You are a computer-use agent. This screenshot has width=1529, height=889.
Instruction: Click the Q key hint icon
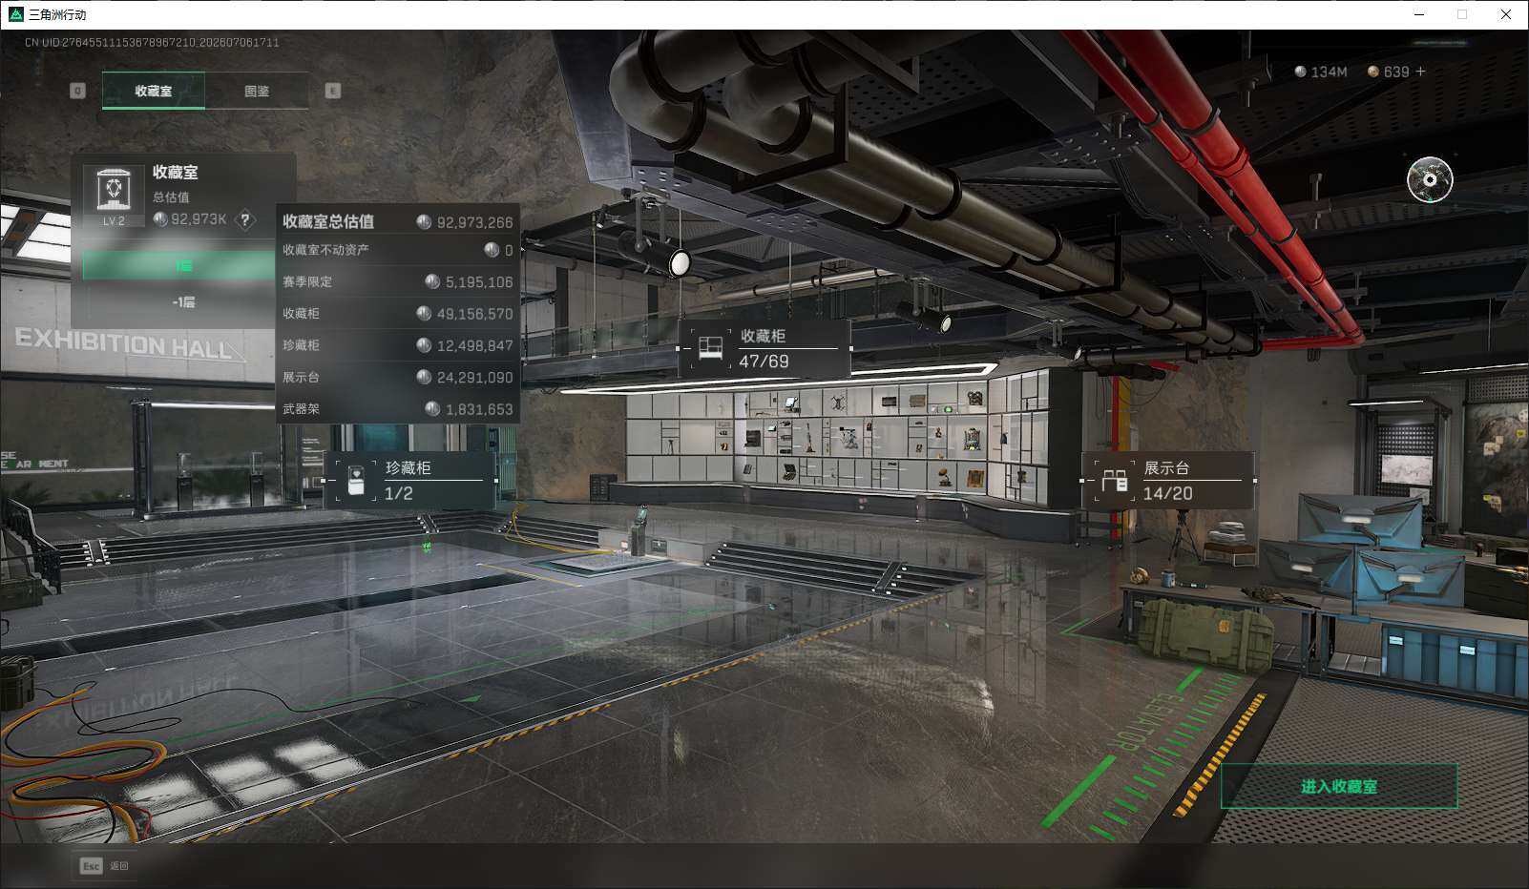point(78,91)
